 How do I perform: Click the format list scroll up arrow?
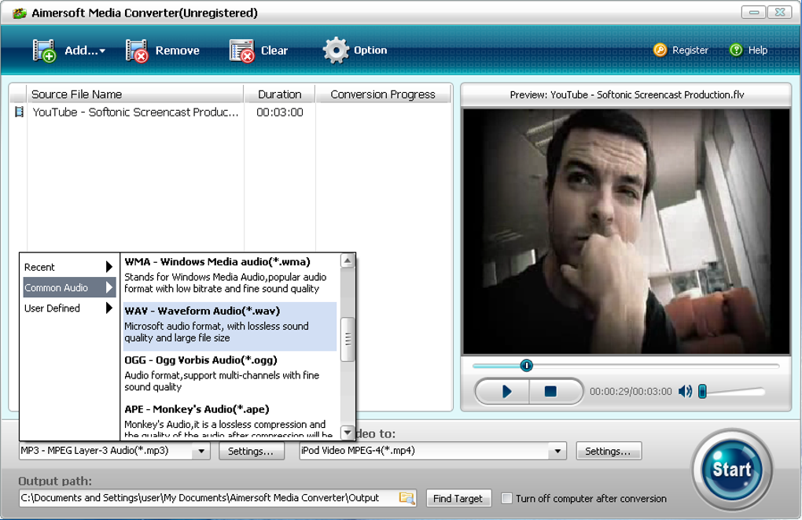pos(348,261)
